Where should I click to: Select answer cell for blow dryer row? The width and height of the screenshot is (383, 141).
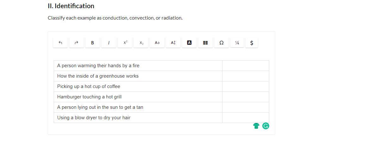click(x=246, y=118)
